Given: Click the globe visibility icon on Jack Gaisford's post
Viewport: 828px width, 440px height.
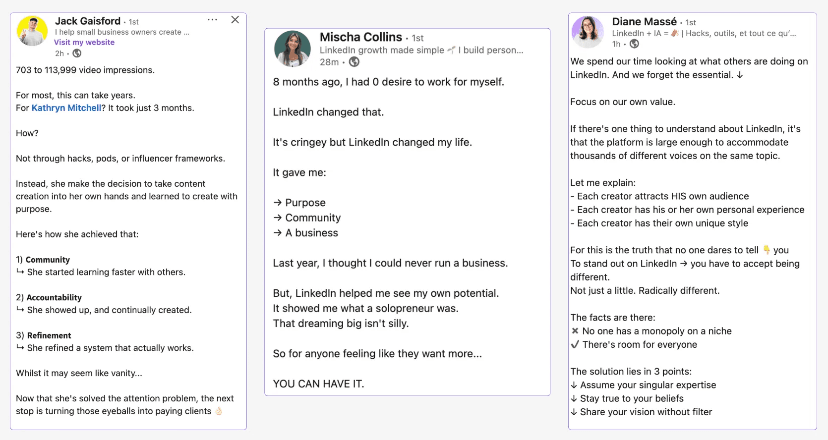Looking at the screenshot, I should tap(76, 53).
